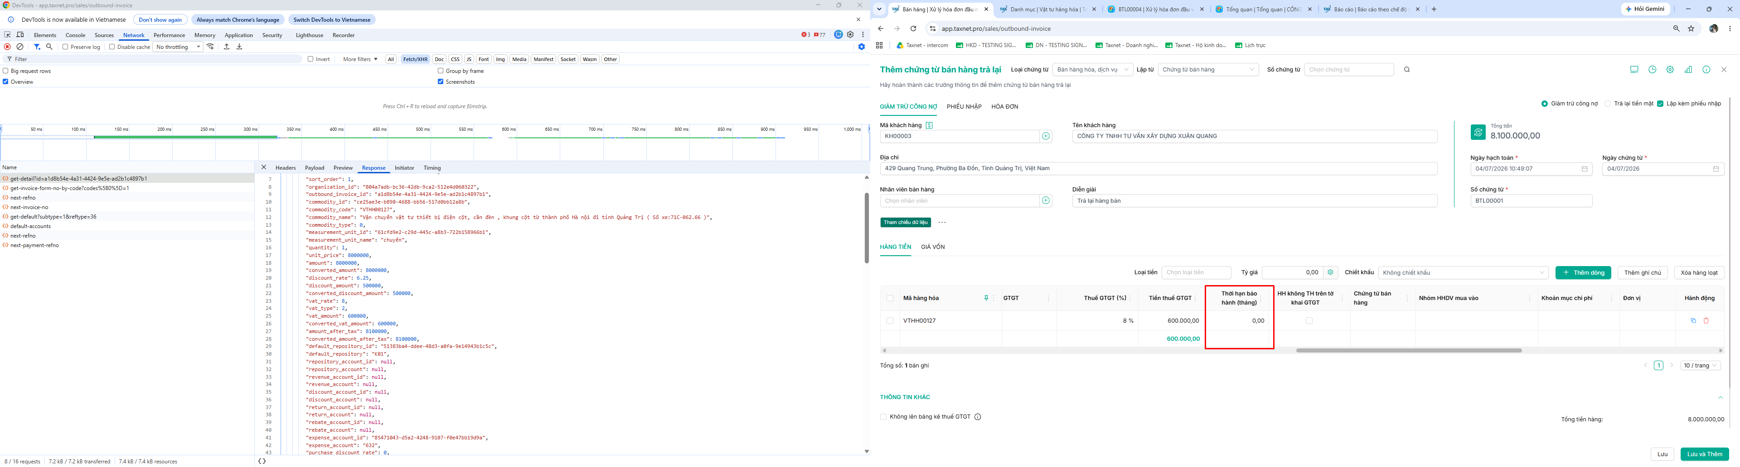Open the PHIẾU NHẬP tab

[964, 107]
